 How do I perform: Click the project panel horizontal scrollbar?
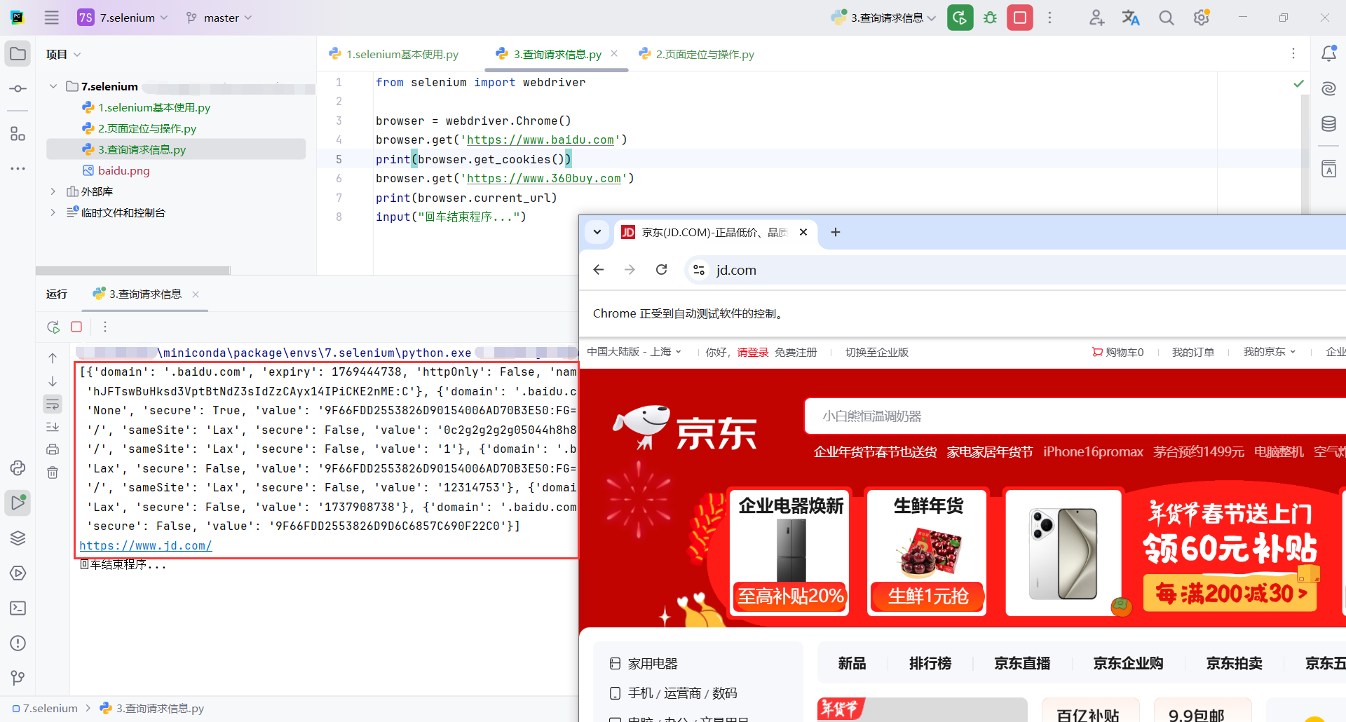tap(133, 271)
